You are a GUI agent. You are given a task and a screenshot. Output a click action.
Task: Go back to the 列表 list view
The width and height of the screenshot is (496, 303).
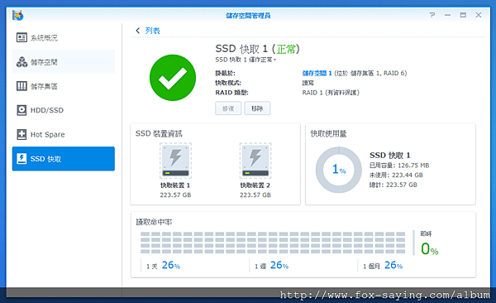pyautogui.click(x=152, y=31)
